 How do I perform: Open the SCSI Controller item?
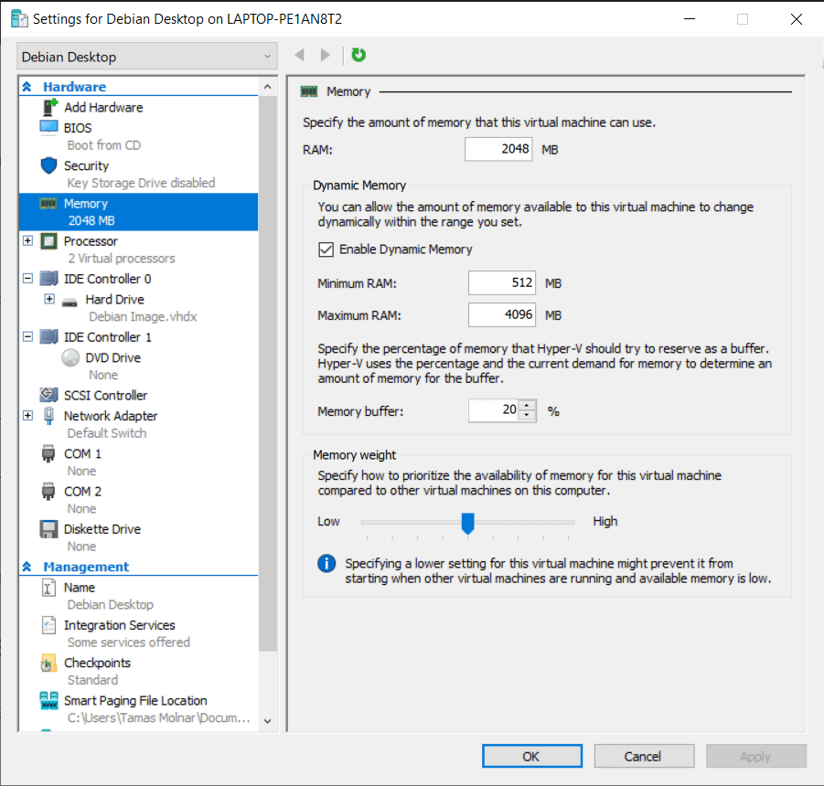click(104, 395)
